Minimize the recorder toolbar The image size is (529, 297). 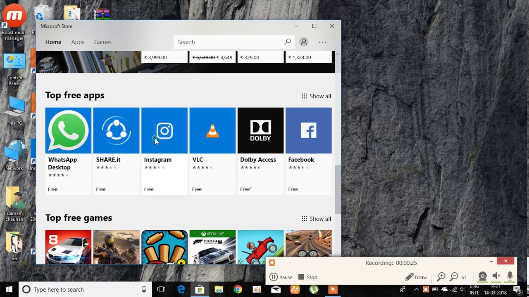(x=491, y=261)
